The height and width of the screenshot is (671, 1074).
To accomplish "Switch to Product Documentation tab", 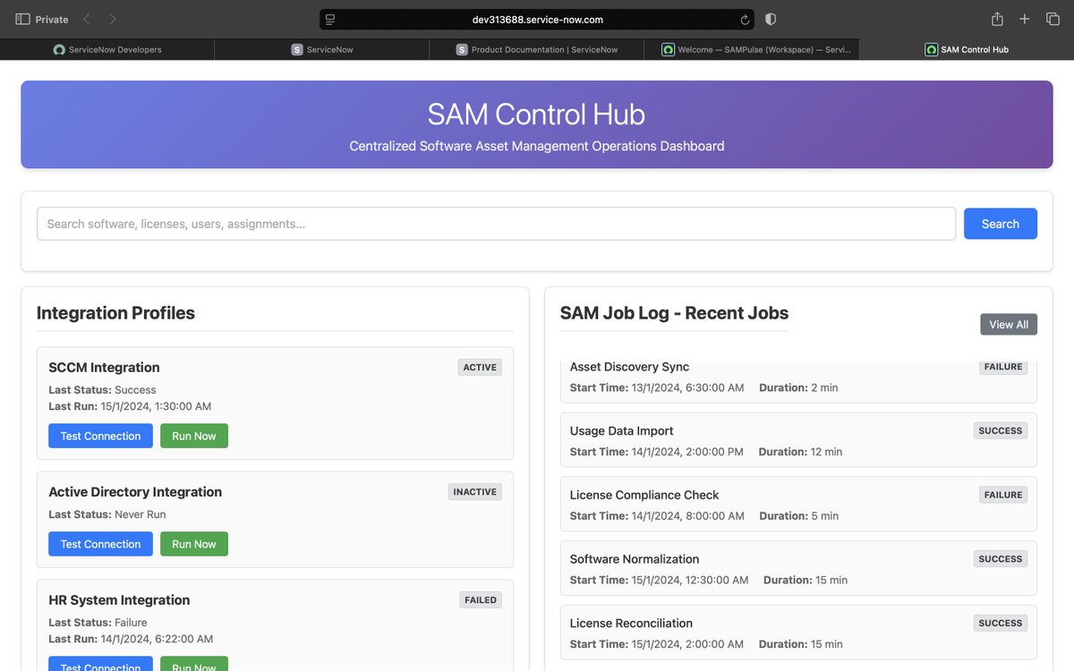I will (537, 50).
